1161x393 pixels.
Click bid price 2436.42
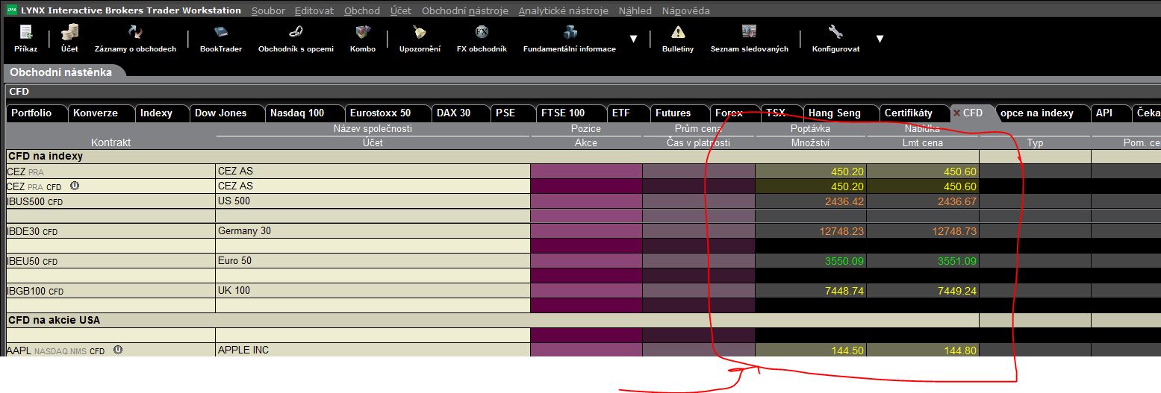(844, 201)
